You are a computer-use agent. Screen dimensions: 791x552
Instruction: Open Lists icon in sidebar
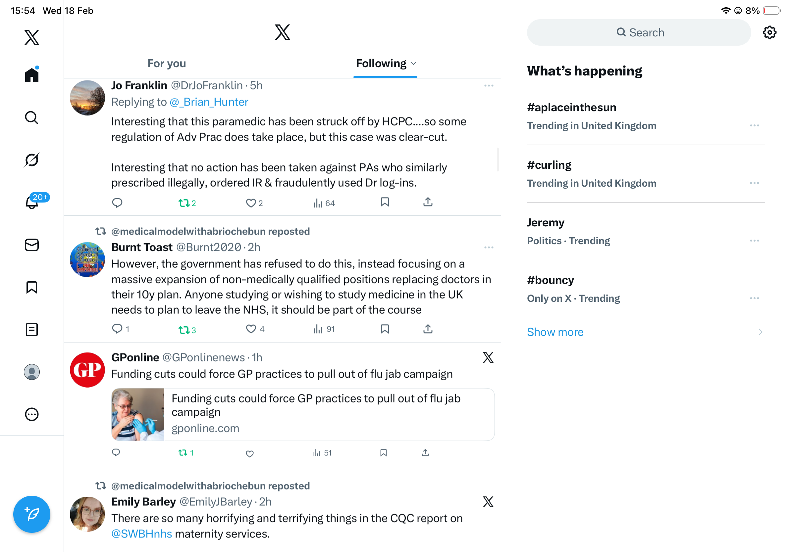pos(32,329)
